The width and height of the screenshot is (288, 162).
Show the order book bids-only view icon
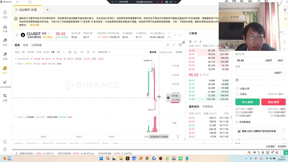(195, 41)
